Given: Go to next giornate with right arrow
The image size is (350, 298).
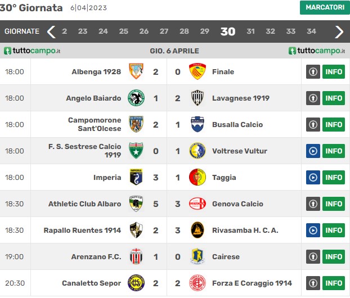Looking at the screenshot, I should [339, 32].
